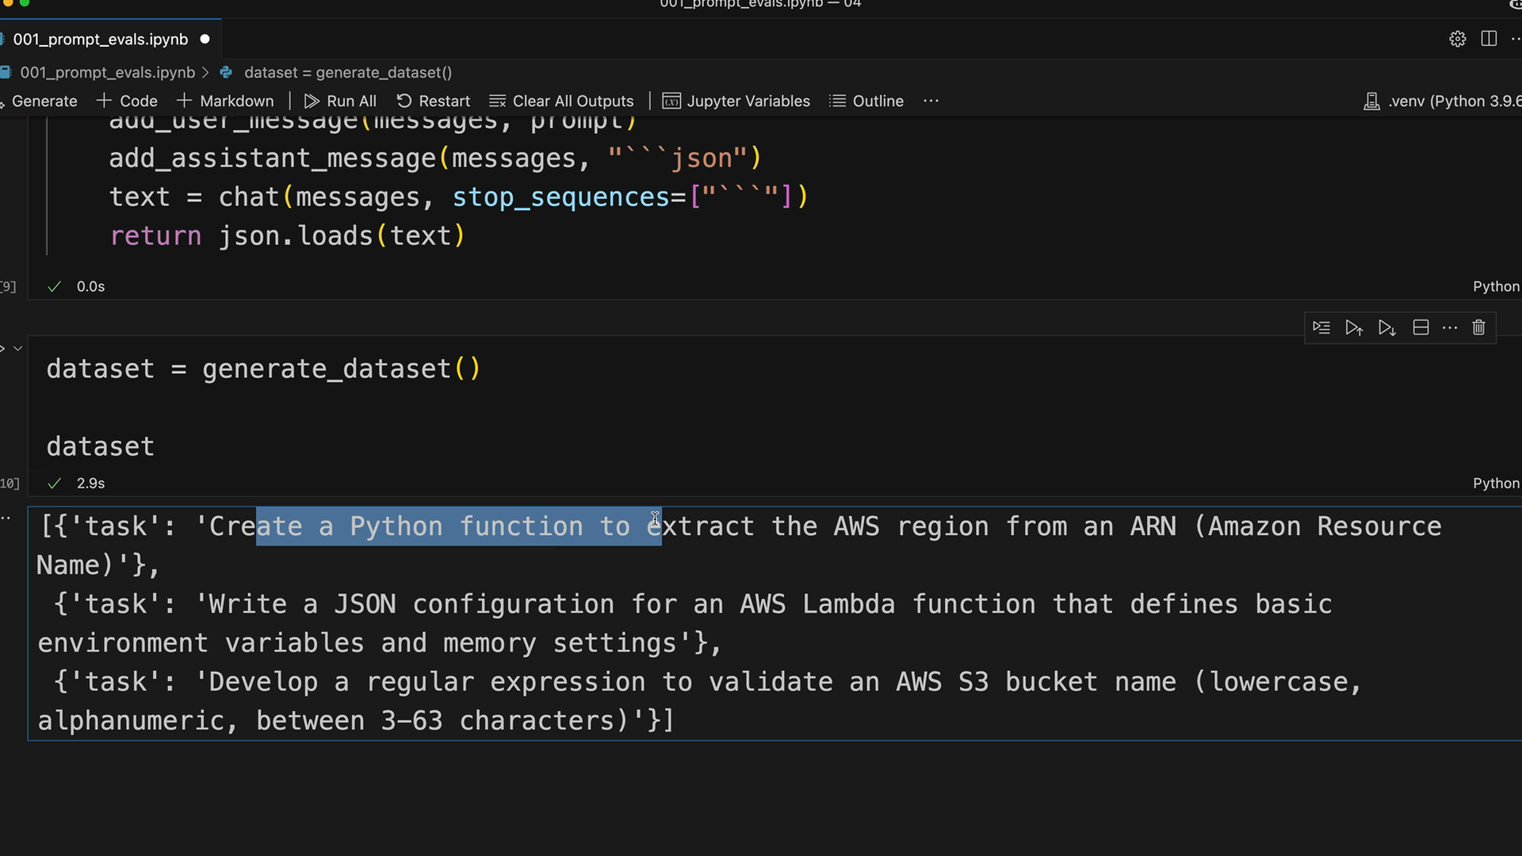The width and height of the screenshot is (1522, 856).
Task: Click the Run by Line icon on the cell toolbar
Action: coord(1321,327)
